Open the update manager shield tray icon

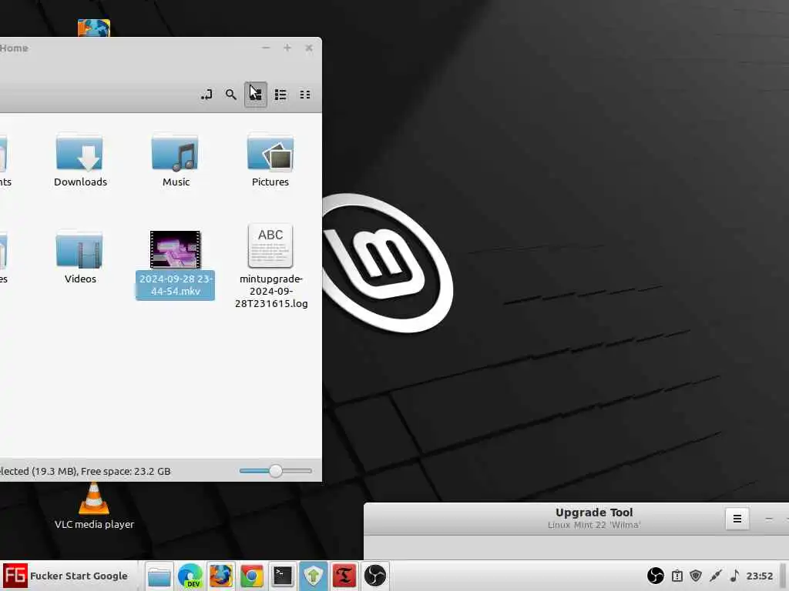tap(696, 576)
